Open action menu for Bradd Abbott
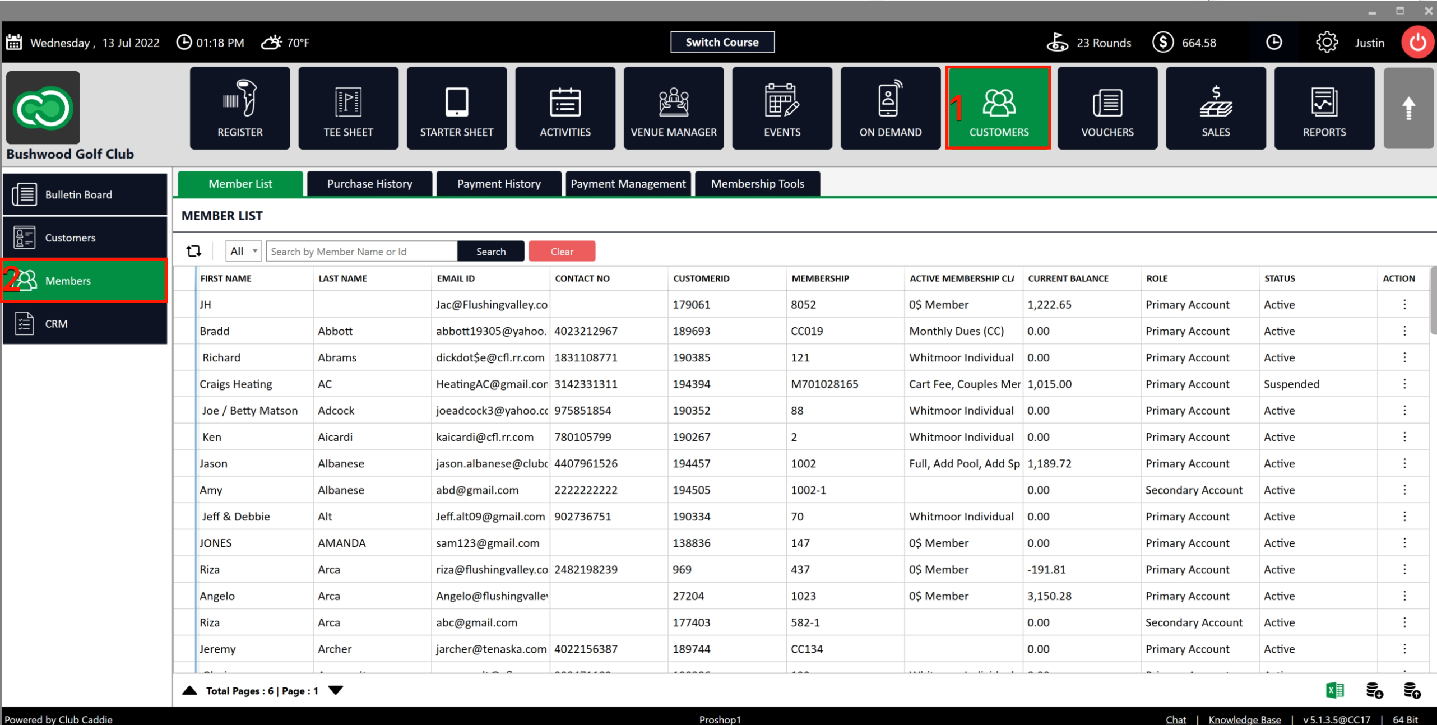This screenshot has height=725, width=1437. pyautogui.click(x=1404, y=331)
